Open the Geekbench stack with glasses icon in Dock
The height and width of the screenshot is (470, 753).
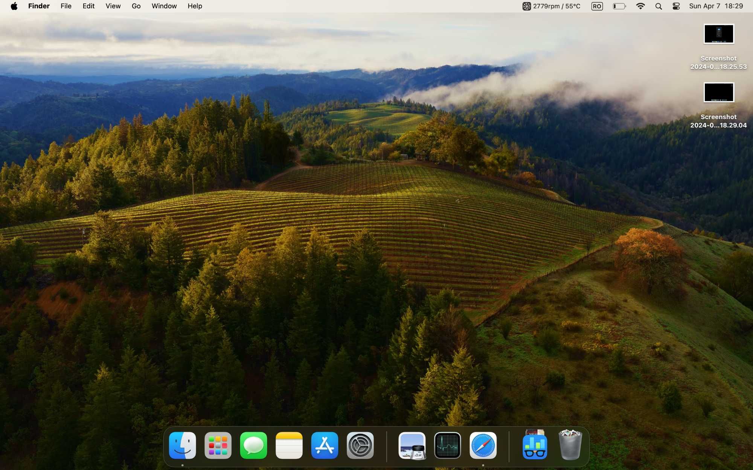(535, 445)
